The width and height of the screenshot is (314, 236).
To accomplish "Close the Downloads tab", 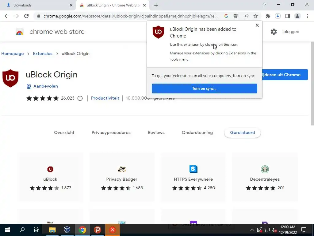I will (x=71, y=5).
